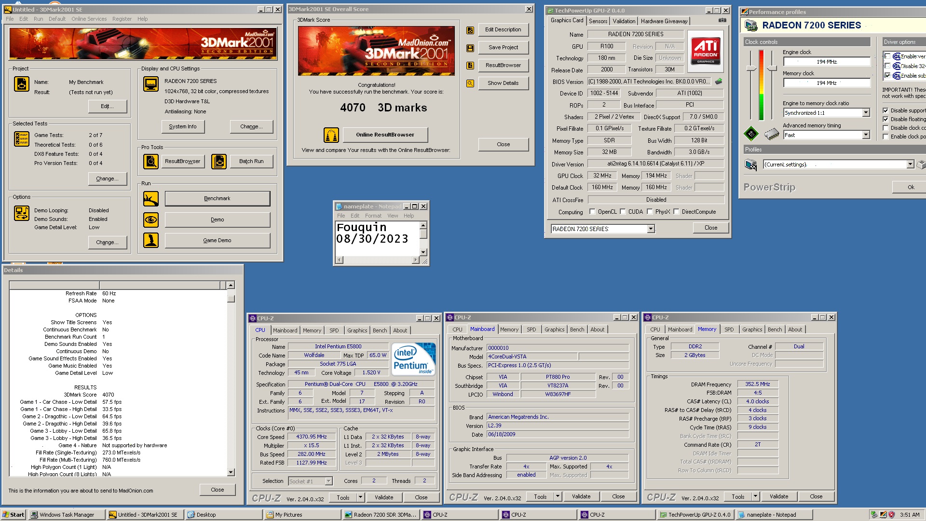Click the PowerStrip memory chip icon

[x=772, y=134]
